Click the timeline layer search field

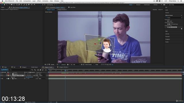tap(20, 70)
